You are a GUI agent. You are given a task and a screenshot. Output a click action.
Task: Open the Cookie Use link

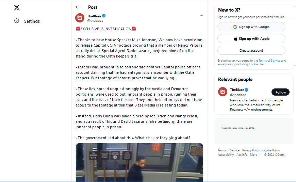tap(256, 64)
